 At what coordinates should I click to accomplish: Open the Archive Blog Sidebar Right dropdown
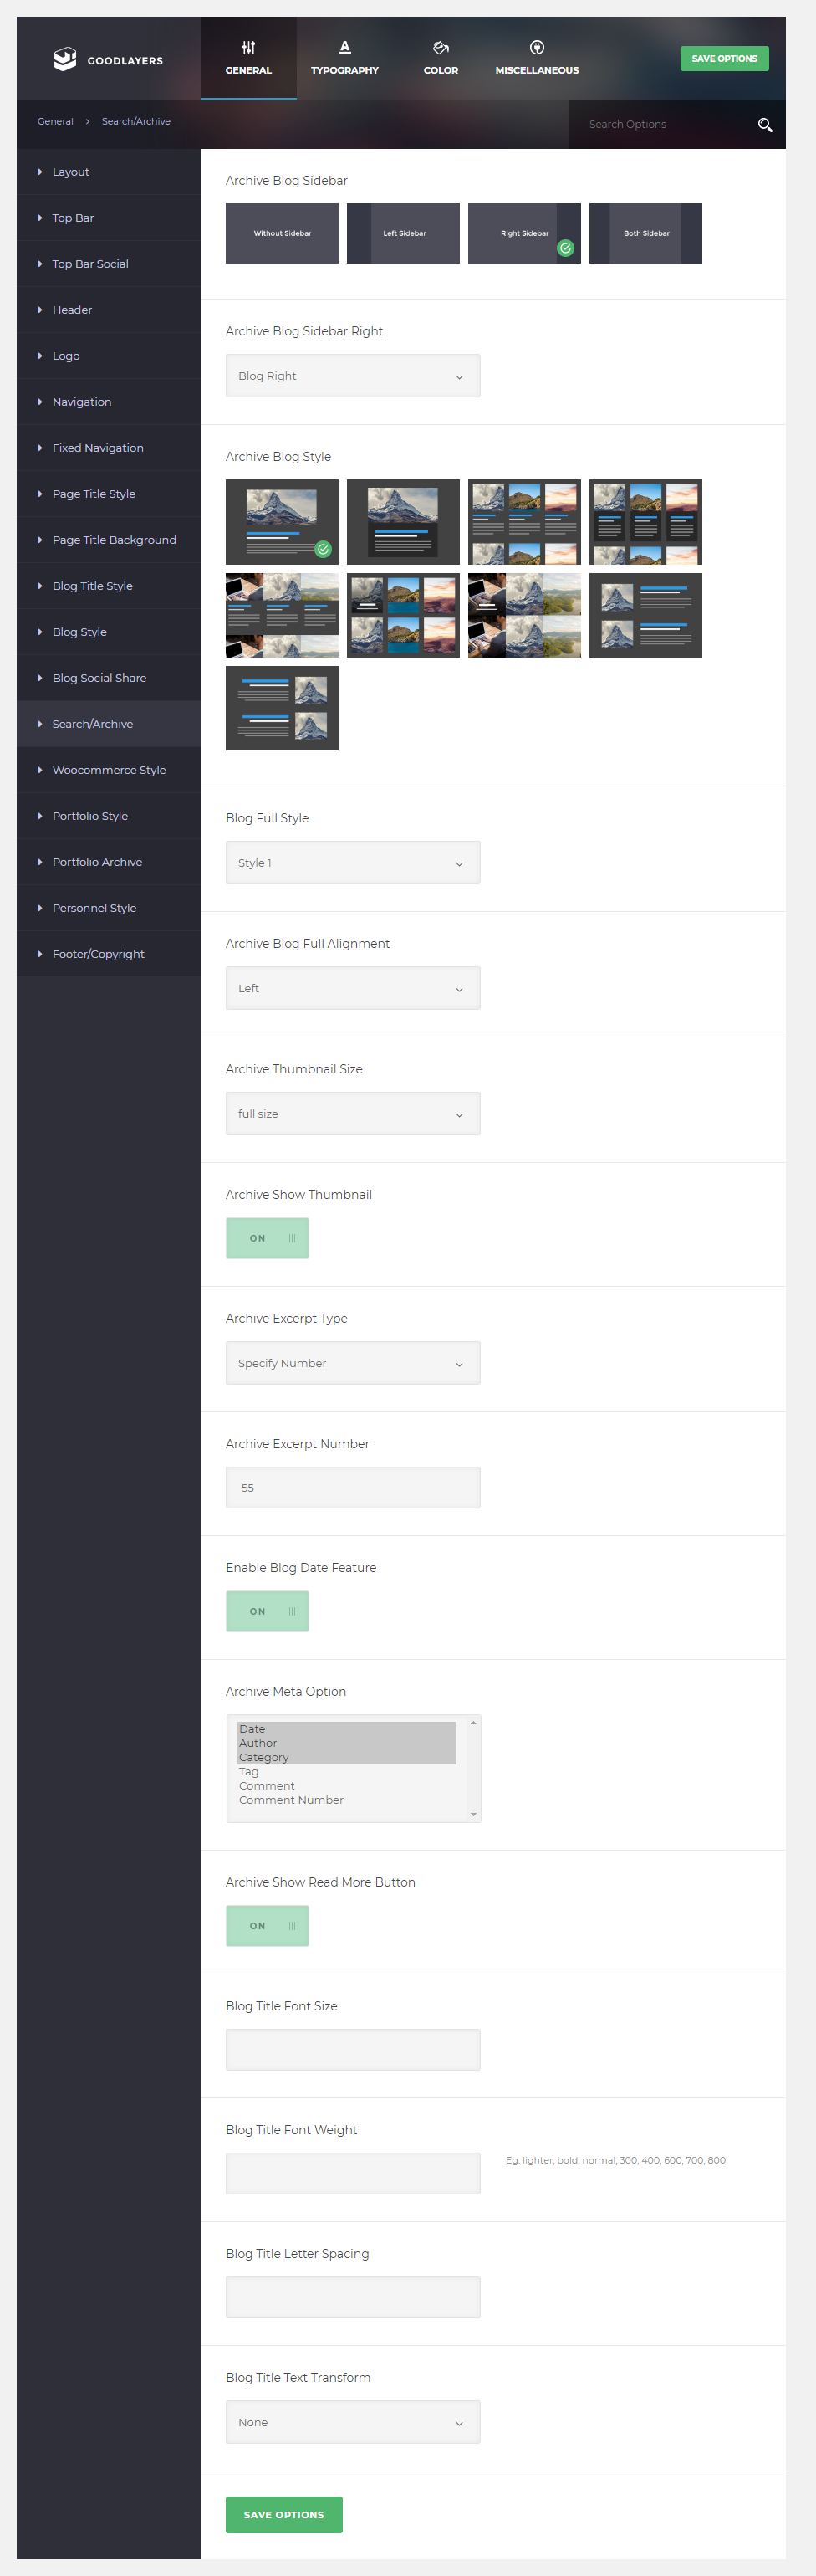[353, 376]
